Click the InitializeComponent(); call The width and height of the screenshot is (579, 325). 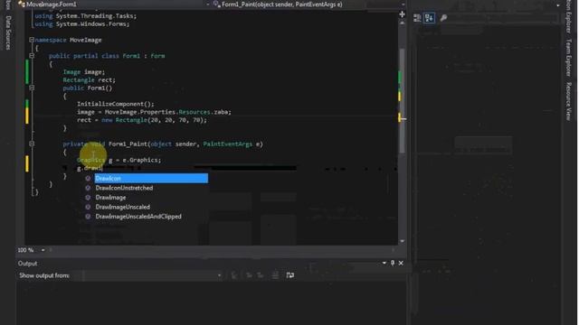pyautogui.click(x=116, y=104)
